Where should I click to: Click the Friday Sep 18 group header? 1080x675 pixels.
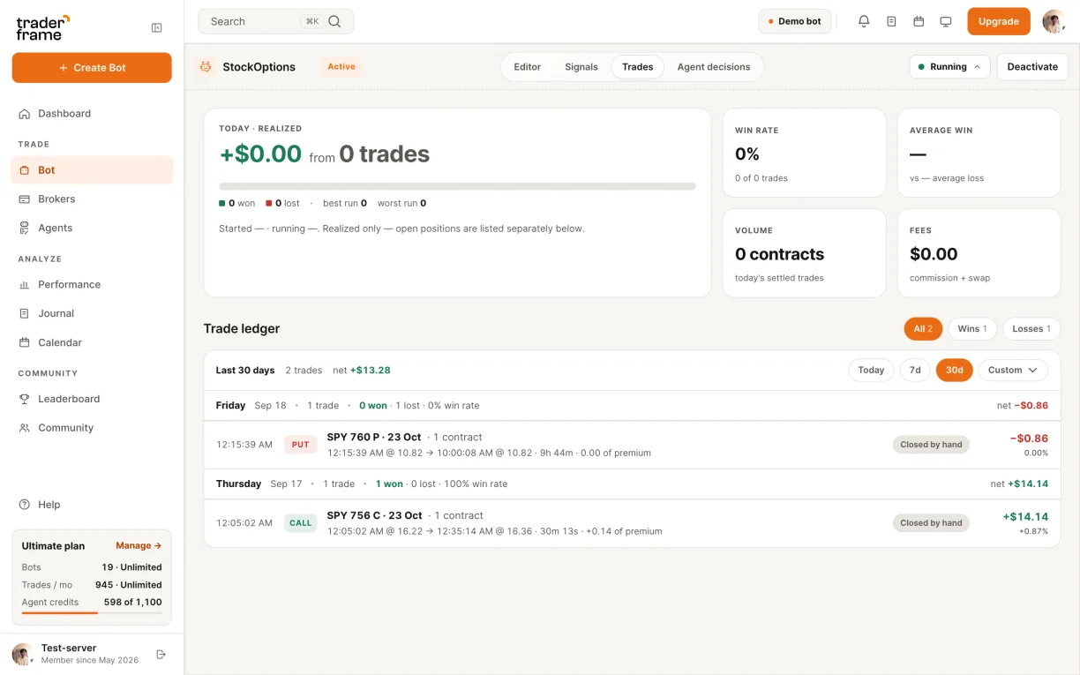tap(632, 406)
